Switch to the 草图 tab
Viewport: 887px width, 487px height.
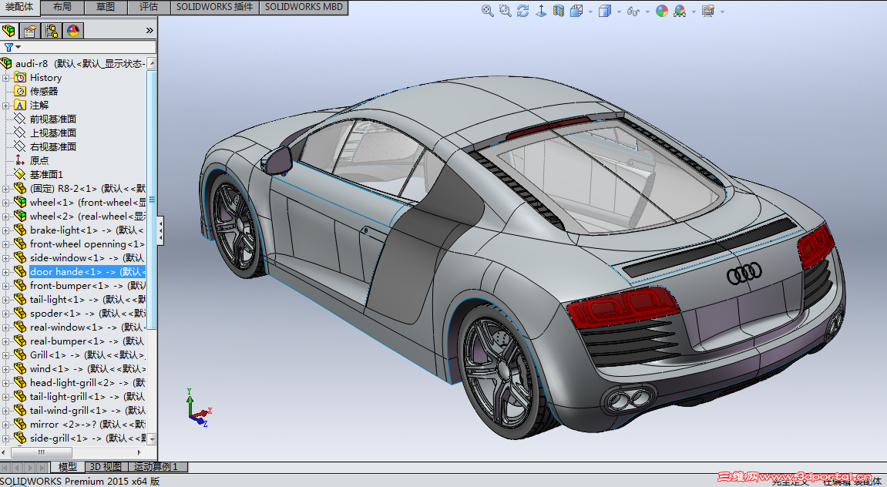[106, 7]
